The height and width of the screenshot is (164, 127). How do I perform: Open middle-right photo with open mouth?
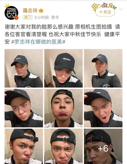coord(103,108)
